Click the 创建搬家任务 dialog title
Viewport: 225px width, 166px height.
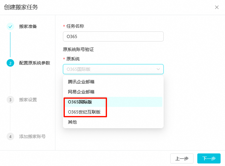coord(21,7)
